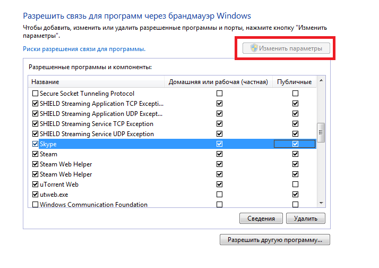Toggle private network checkbox in Steam row

(x=219, y=154)
